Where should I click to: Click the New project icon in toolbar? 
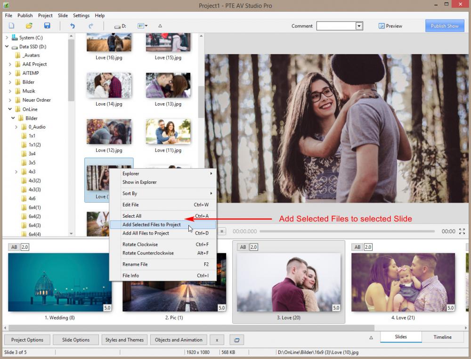[11, 26]
